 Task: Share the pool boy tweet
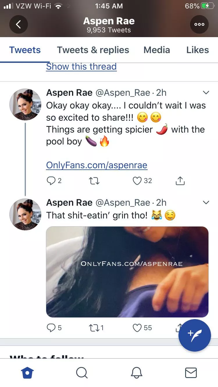[x=180, y=181]
